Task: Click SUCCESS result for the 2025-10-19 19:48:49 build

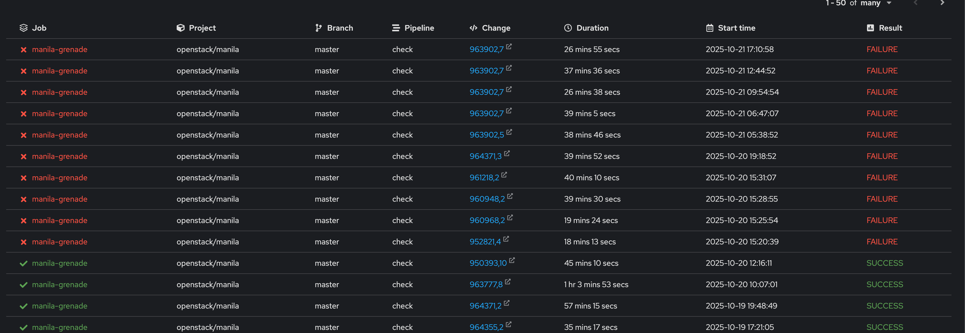Action: click(885, 306)
